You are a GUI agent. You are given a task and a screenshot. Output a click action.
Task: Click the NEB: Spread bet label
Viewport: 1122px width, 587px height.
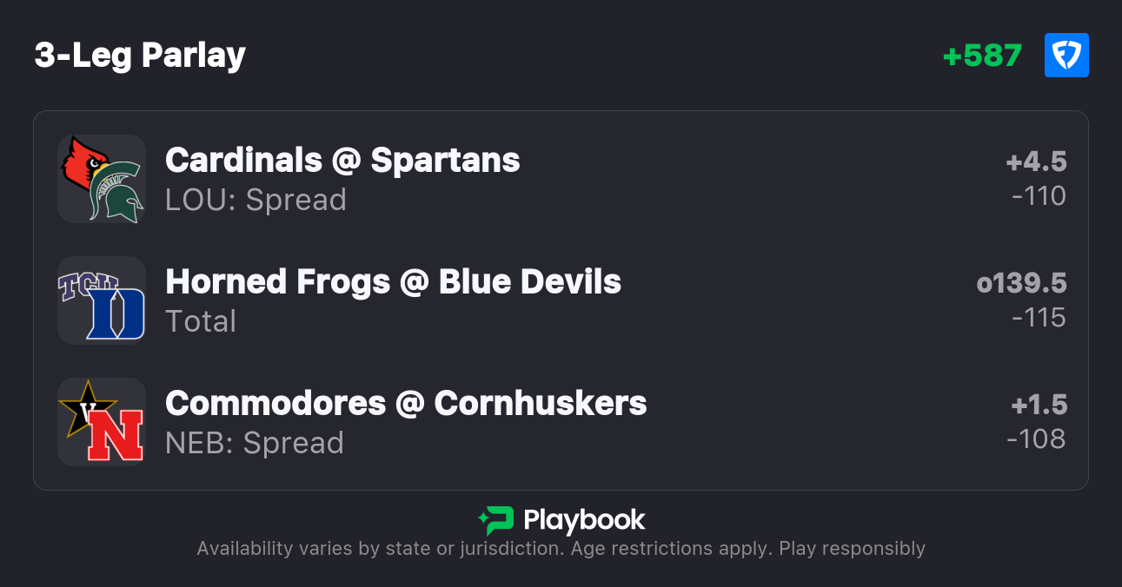[255, 443]
